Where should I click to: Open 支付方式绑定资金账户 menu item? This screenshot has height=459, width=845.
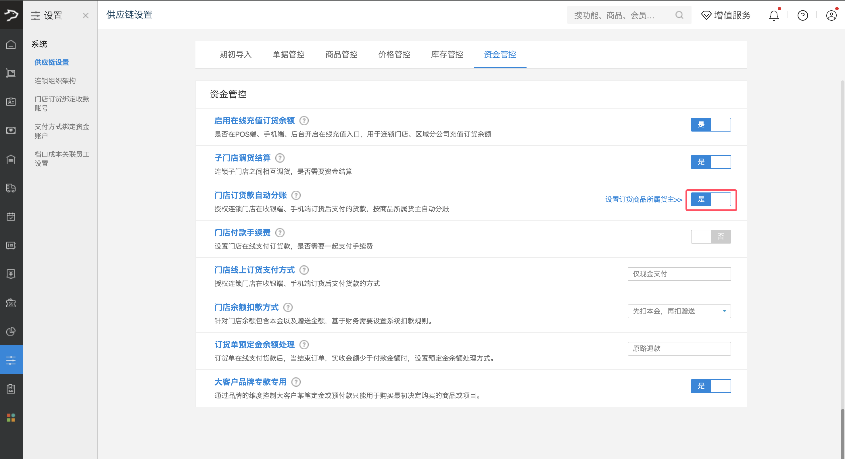click(62, 131)
